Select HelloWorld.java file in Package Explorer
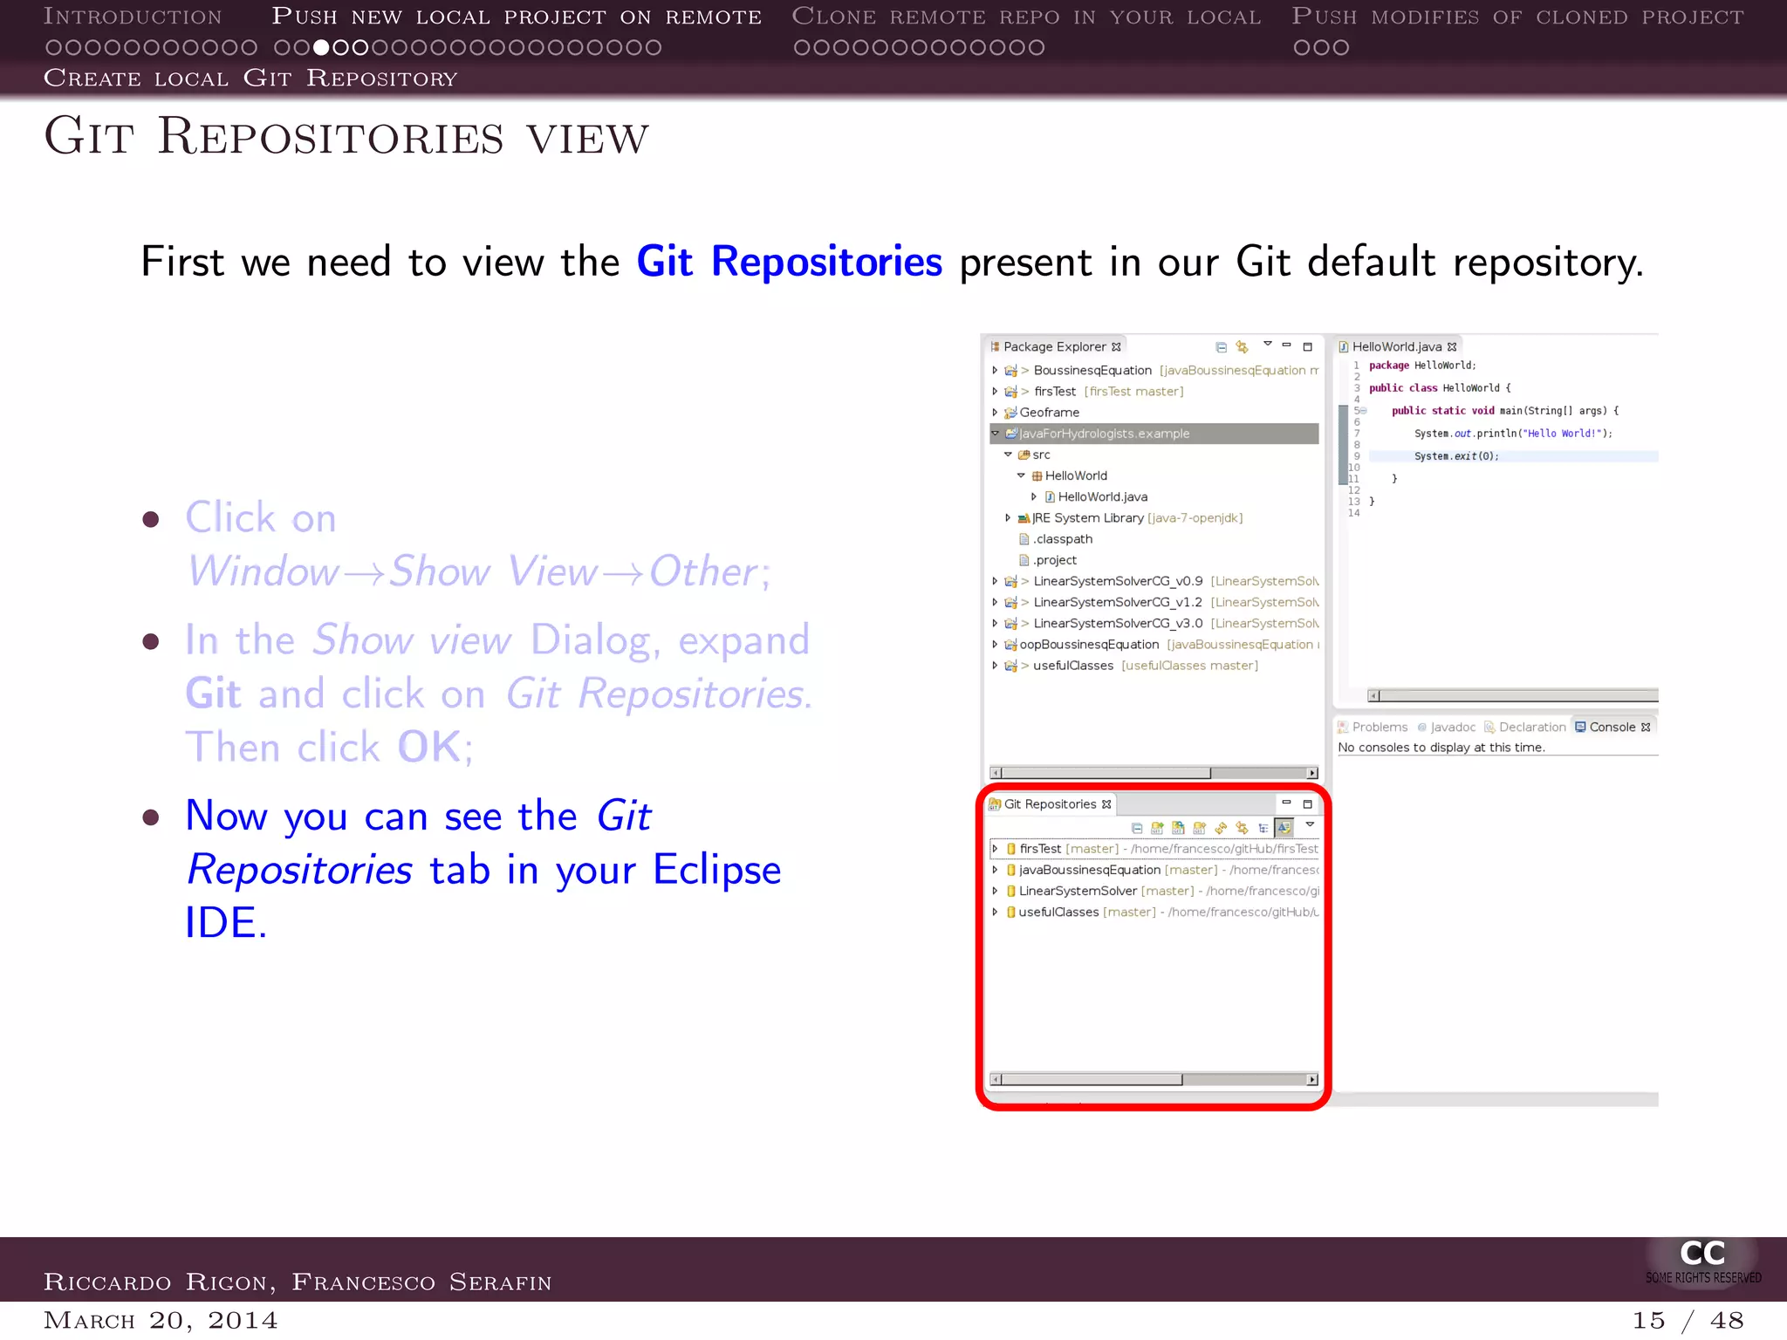The image size is (1787, 1340). pyautogui.click(x=1096, y=496)
